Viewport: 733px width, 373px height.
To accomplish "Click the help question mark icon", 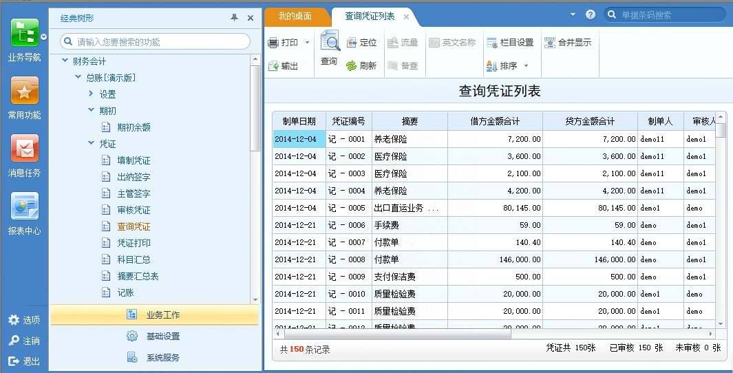I will click(x=591, y=14).
